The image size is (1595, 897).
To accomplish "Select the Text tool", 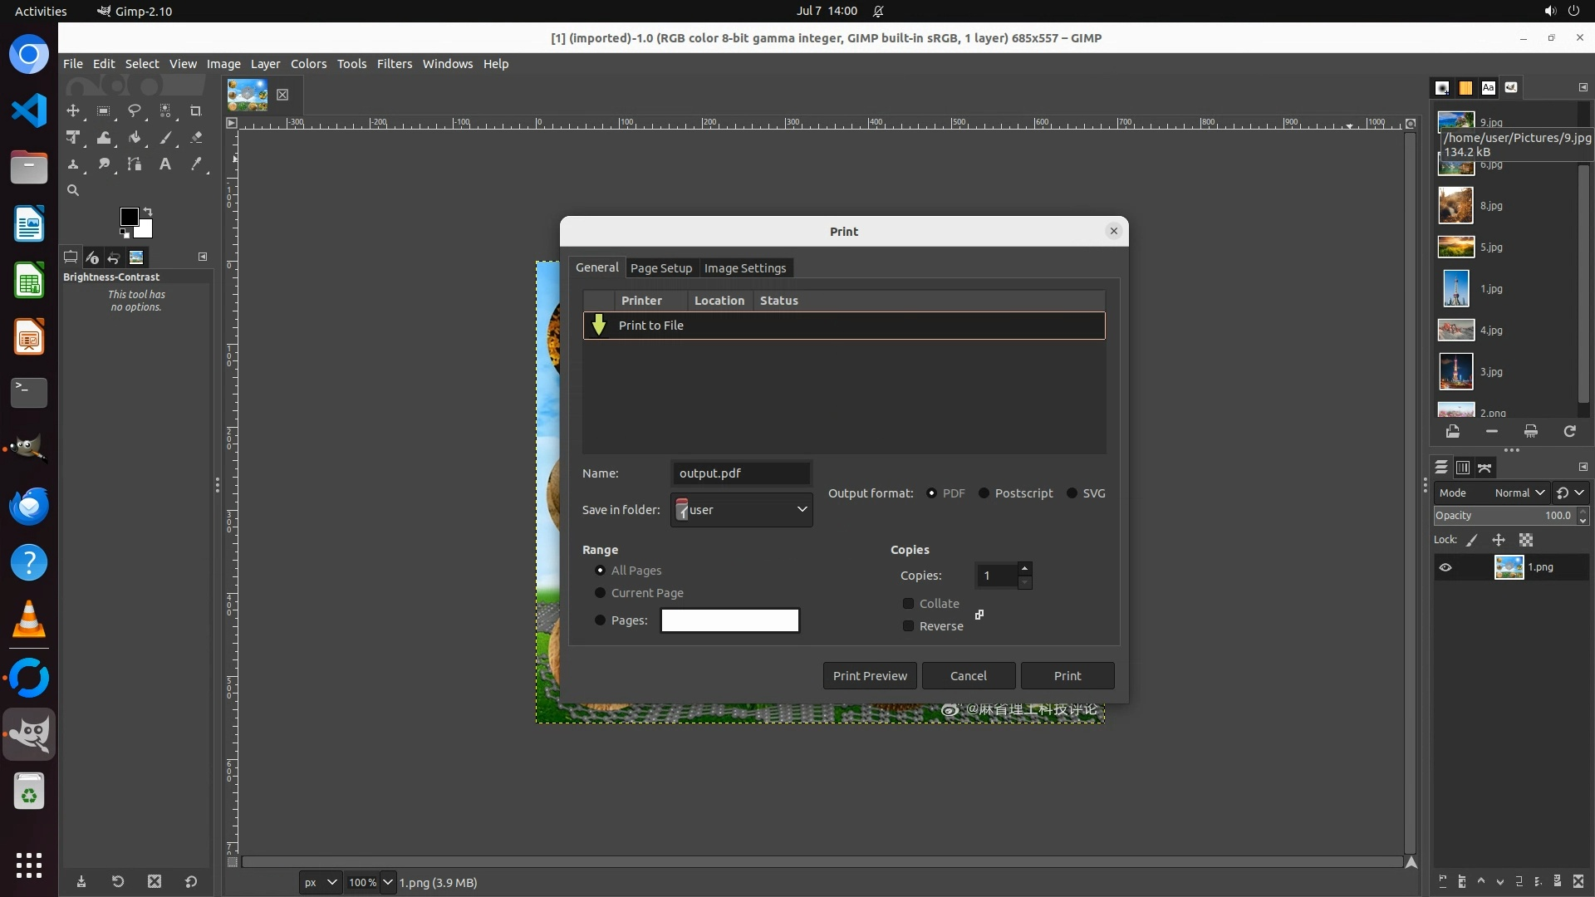I will coord(164,164).
